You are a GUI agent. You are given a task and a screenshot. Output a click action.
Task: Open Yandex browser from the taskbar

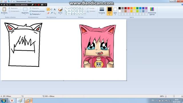[x=12, y=101]
